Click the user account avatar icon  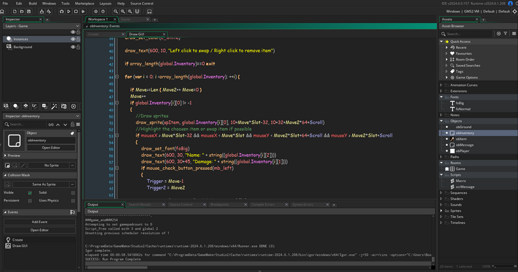tap(510, 3)
